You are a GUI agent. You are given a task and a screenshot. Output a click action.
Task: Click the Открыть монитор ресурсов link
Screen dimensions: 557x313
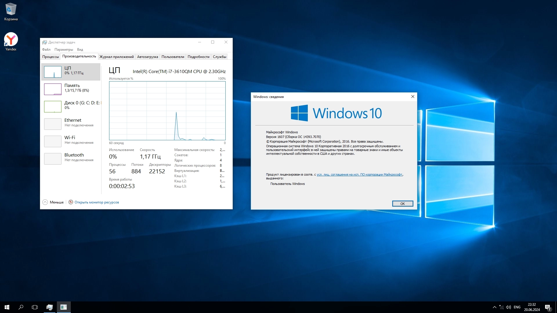pyautogui.click(x=97, y=202)
